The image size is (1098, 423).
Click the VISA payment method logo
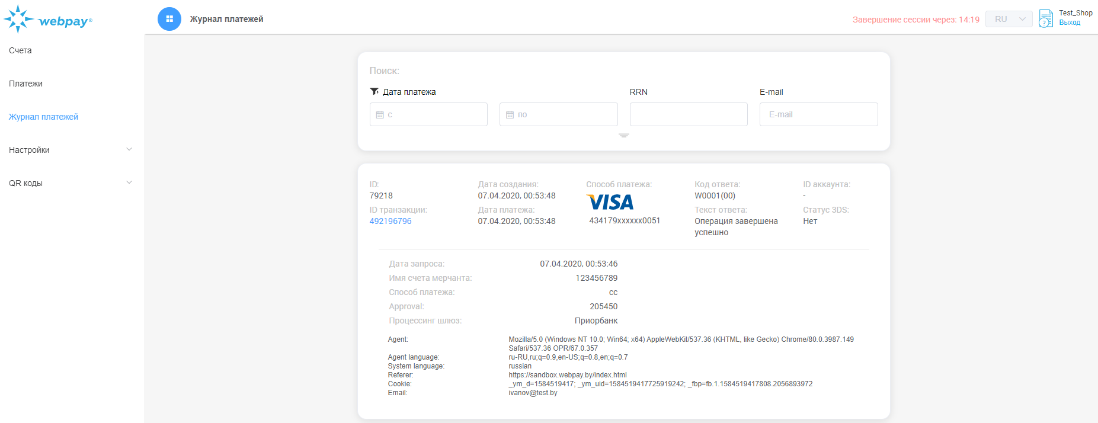click(x=610, y=203)
